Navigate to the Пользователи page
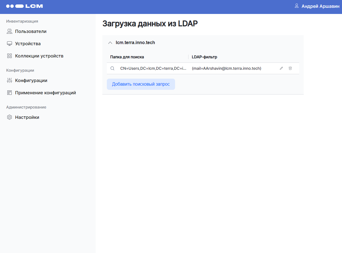This screenshot has width=342, height=253. pyautogui.click(x=30, y=31)
